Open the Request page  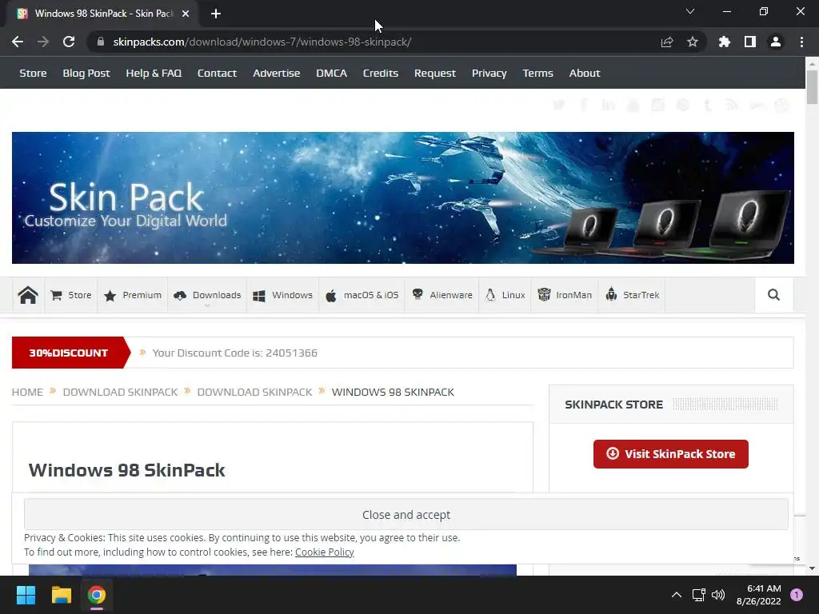[434, 73]
